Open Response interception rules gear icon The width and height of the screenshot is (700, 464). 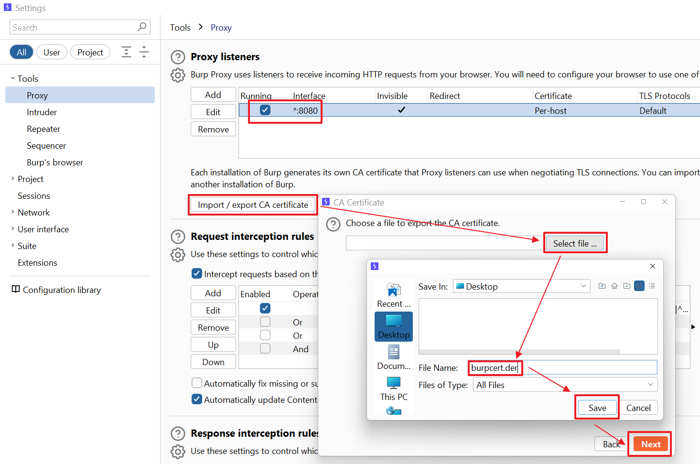click(x=178, y=452)
